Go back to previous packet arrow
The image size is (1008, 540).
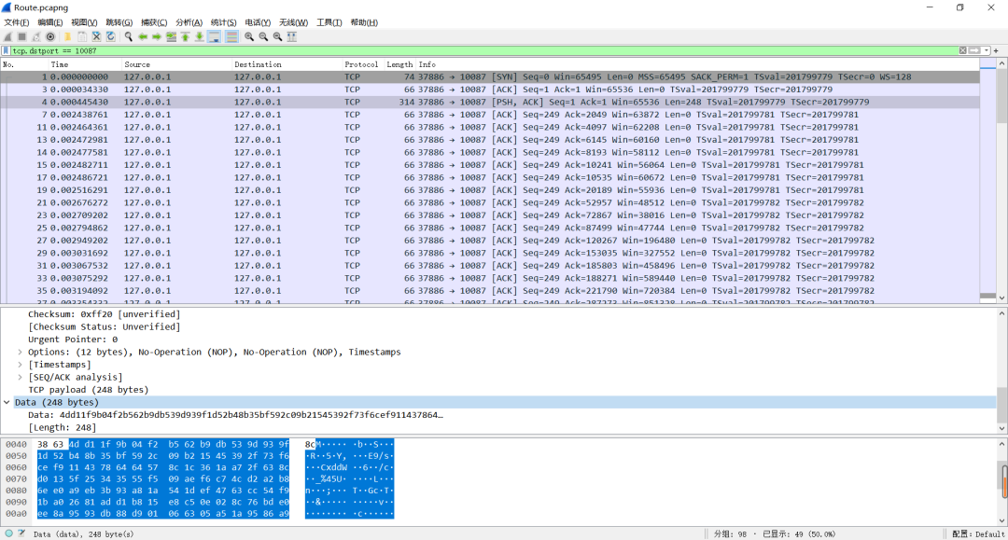coord(143,36)
